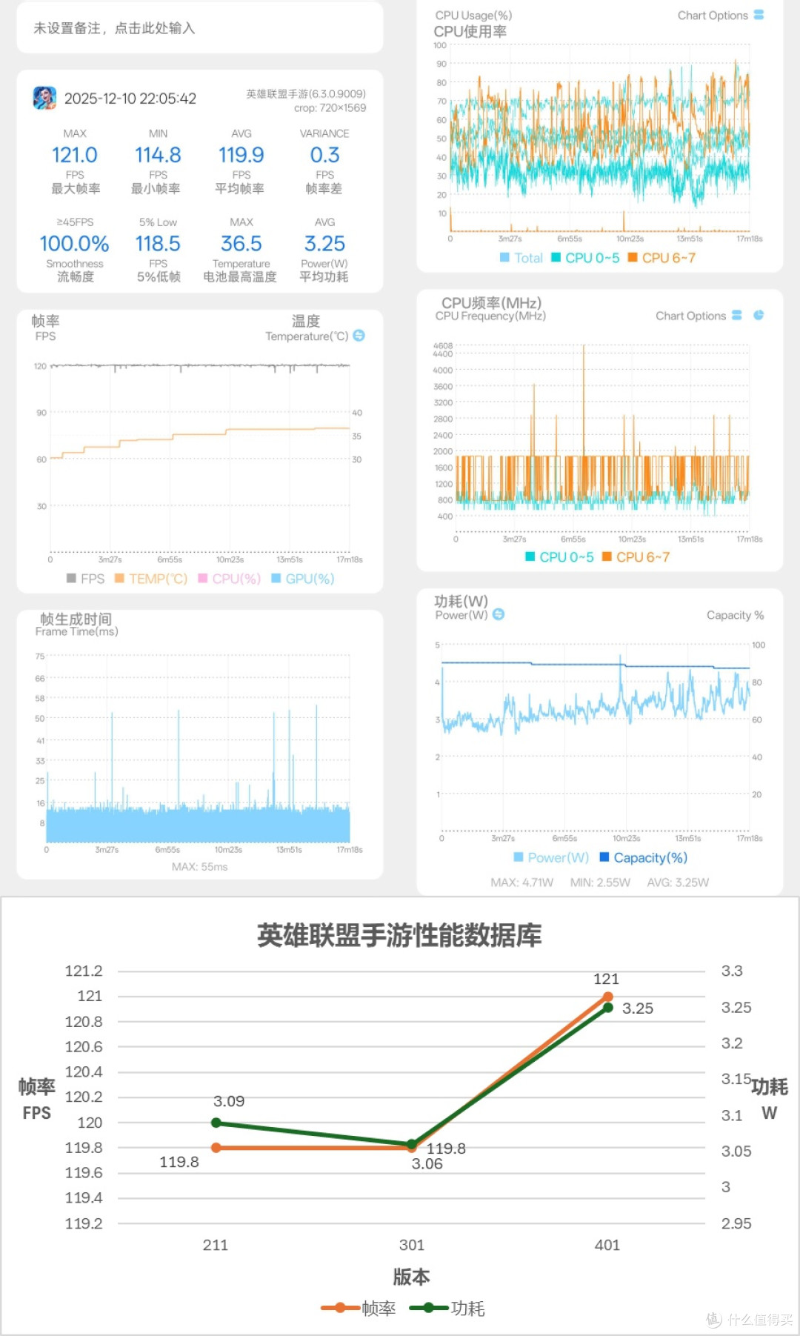The width and height of the screenshot is (800, 1336).
Task: Click the pie chart icon on CPU Frequency chart
Action: point(759,316)
